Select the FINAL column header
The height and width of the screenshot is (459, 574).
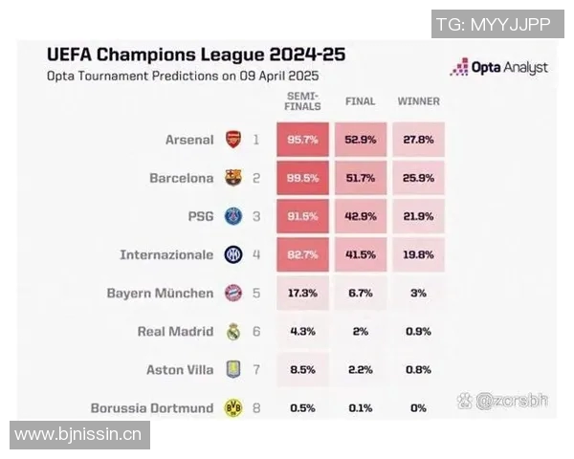tap(360, 100)
